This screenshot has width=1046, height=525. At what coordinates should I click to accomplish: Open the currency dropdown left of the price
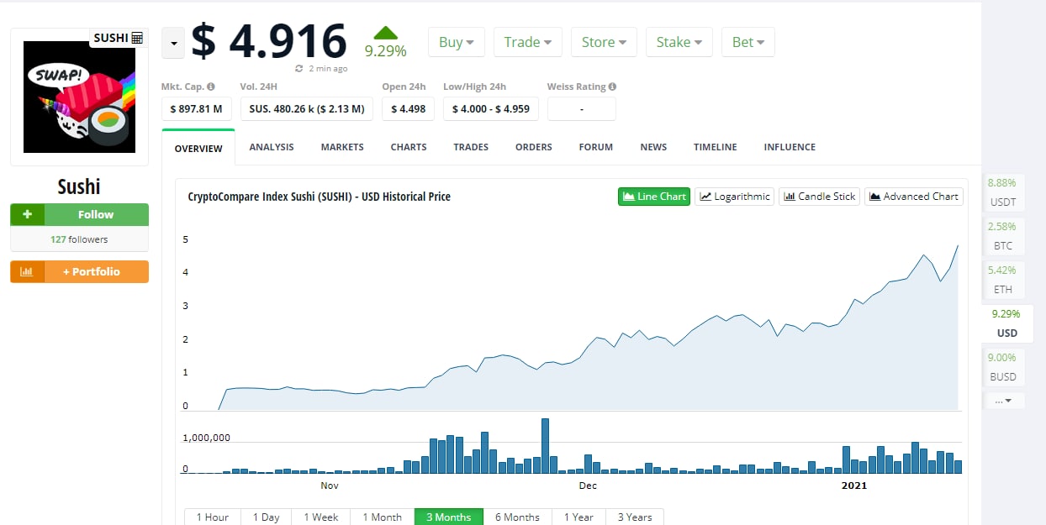pos(172,42)
